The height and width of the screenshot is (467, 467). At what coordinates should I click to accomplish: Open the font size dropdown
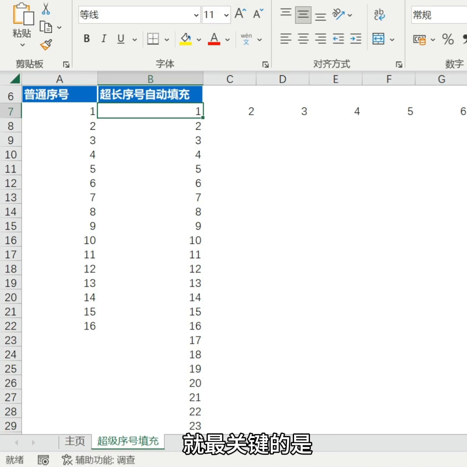coord(226,15)
